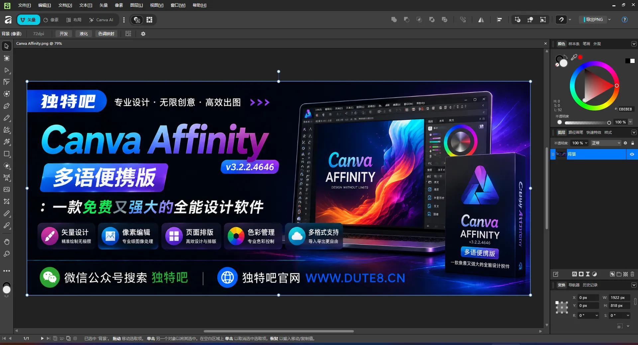
Task: Click the 色调映射 button
Action: tap(106, 34)
